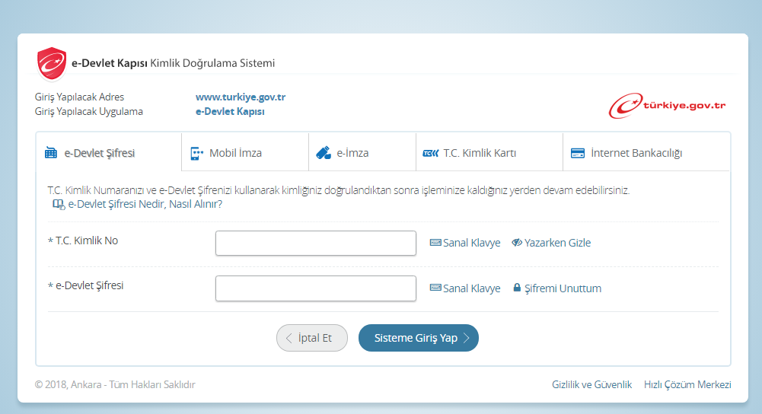This screenshot has height=414, width=762.
Task: Click the Giriş Yapılacak Uygulama label
Action: 88,111
